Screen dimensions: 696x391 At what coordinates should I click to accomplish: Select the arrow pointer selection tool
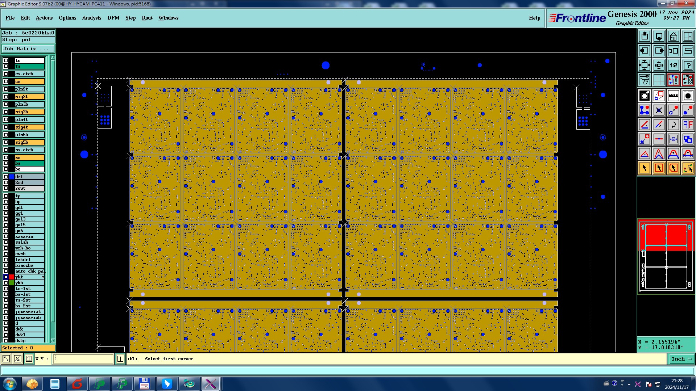[x=644, y=168]
